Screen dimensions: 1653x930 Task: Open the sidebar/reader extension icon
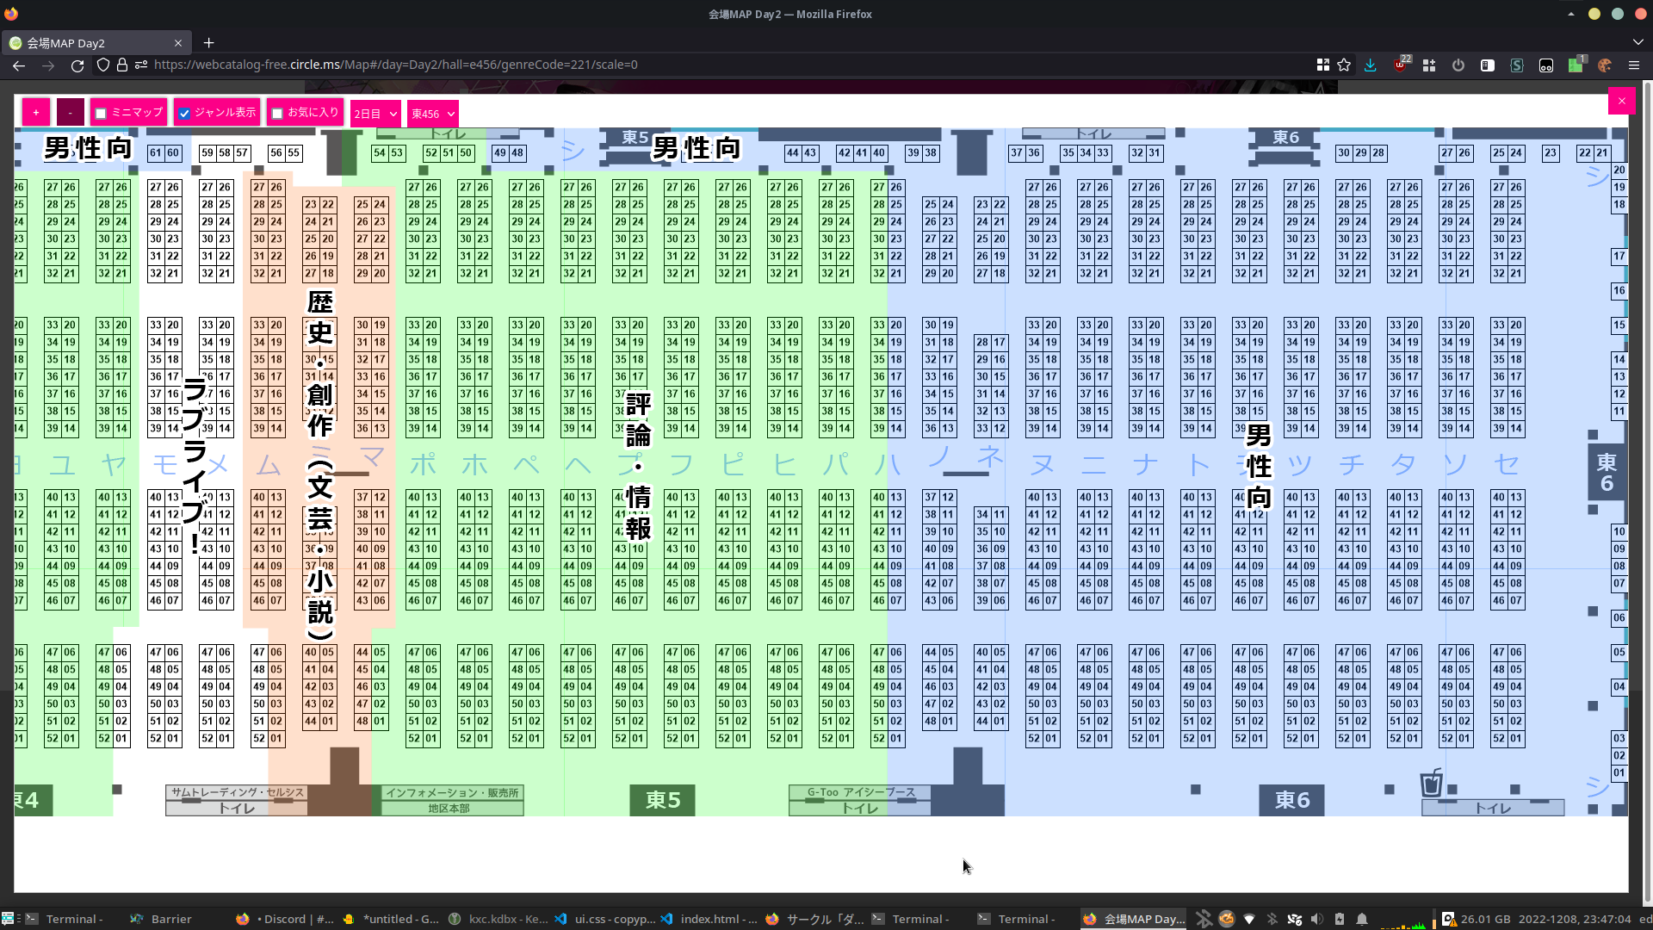click(x=1488, y=65)
